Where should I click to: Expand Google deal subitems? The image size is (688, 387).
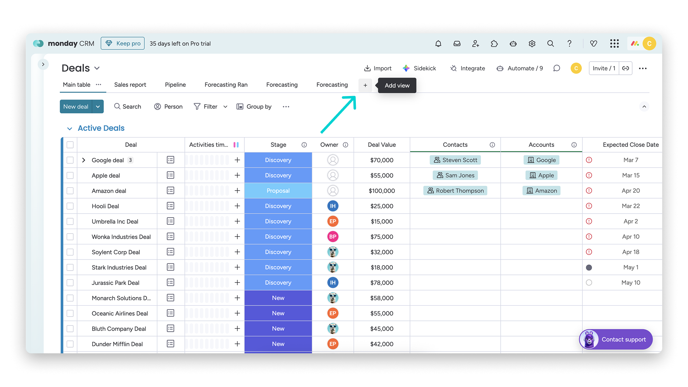(83, 160)
